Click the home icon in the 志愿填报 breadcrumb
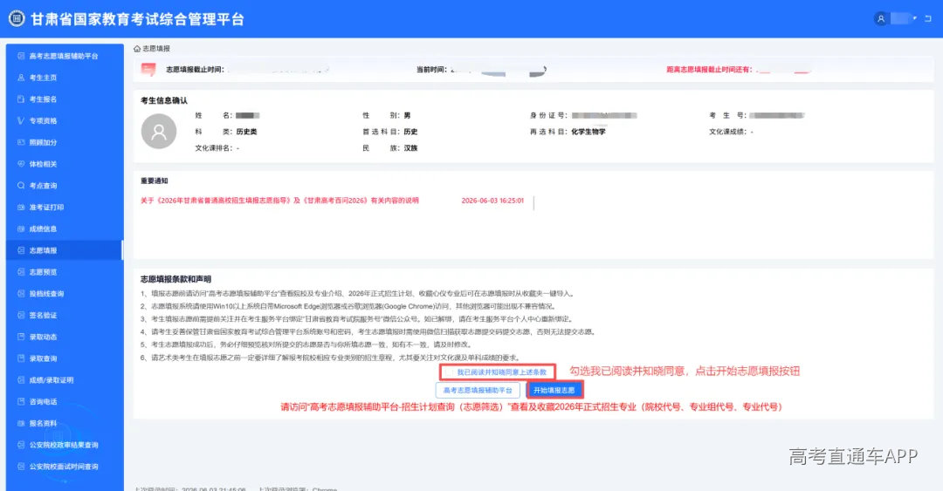943x491 pixels. (x=137, y=49)
